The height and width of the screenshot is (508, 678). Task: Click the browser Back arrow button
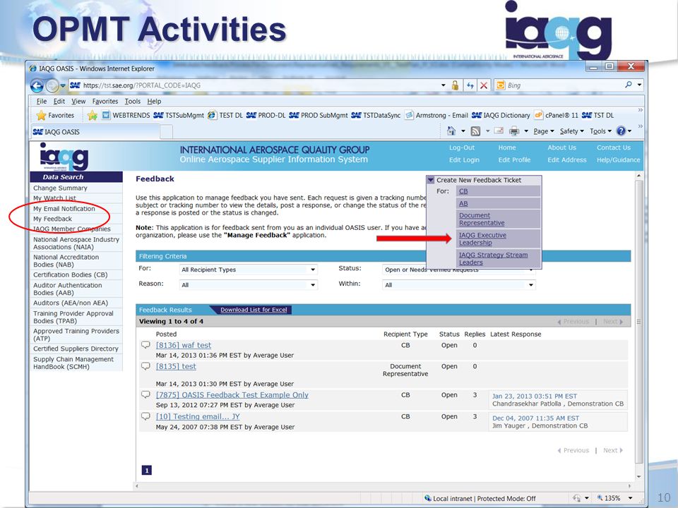click(37, 85)
